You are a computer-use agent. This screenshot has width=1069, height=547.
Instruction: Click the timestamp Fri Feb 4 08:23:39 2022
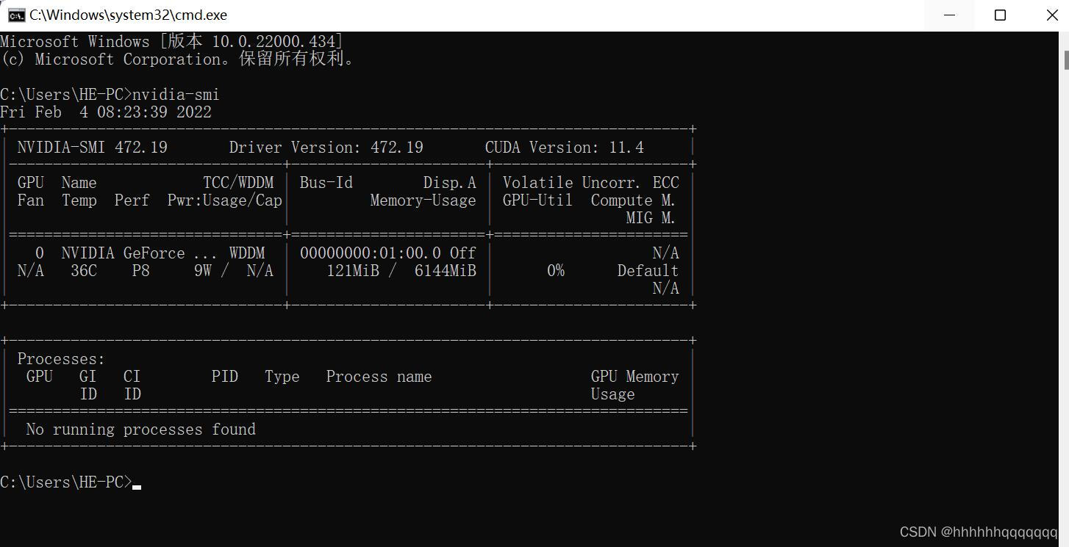coord(106,112)
